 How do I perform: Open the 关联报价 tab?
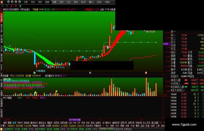11,126
